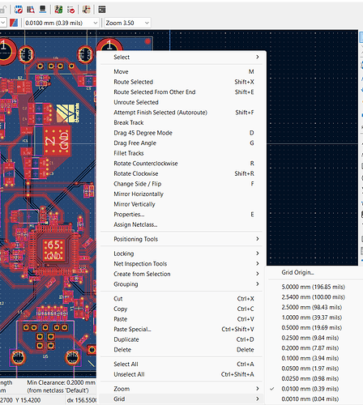This screenshot has height=405, width=363.
Task: Open the Footprint Editor icon
Action: 18,10
